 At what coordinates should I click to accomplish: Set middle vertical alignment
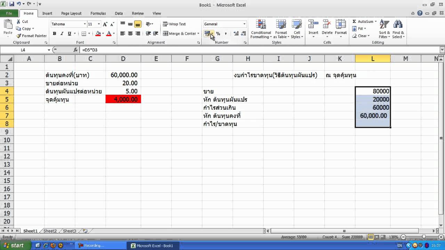130,24
